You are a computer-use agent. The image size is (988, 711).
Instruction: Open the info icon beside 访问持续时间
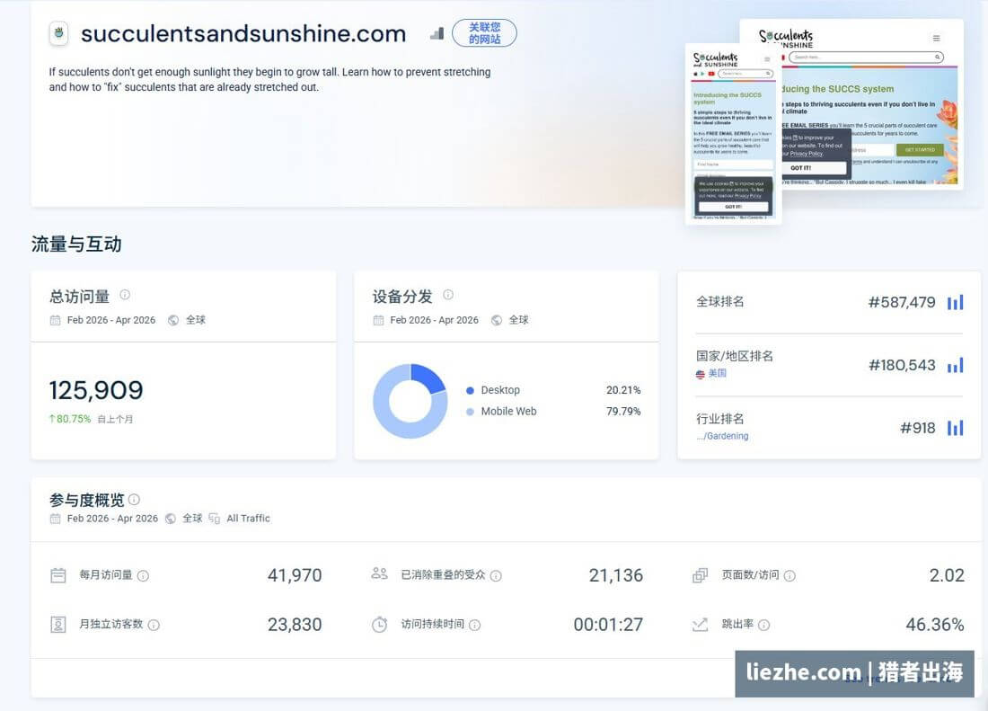tap(475, 625)
